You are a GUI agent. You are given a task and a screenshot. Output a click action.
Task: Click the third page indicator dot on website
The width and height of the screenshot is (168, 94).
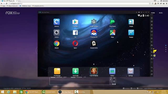click(166, 49)
